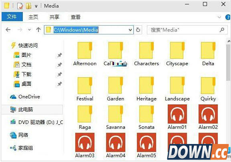Refresh the Media folder view
The width and height of the screenshot is (231, 162).
click(x=138, y=30)
